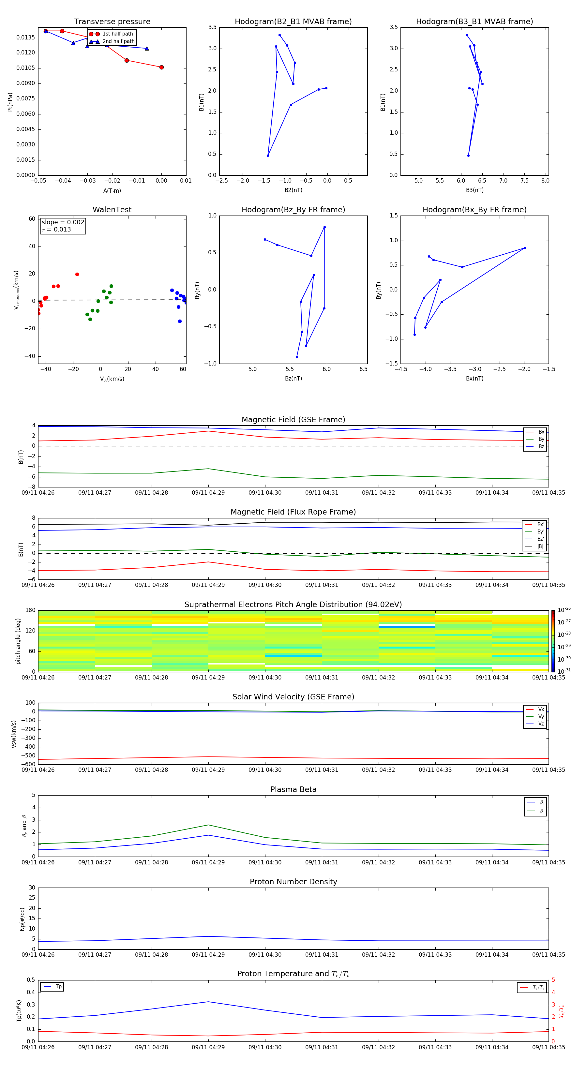Click the 'Solar Wind Velocity (GSE Frame)' title

293,697
